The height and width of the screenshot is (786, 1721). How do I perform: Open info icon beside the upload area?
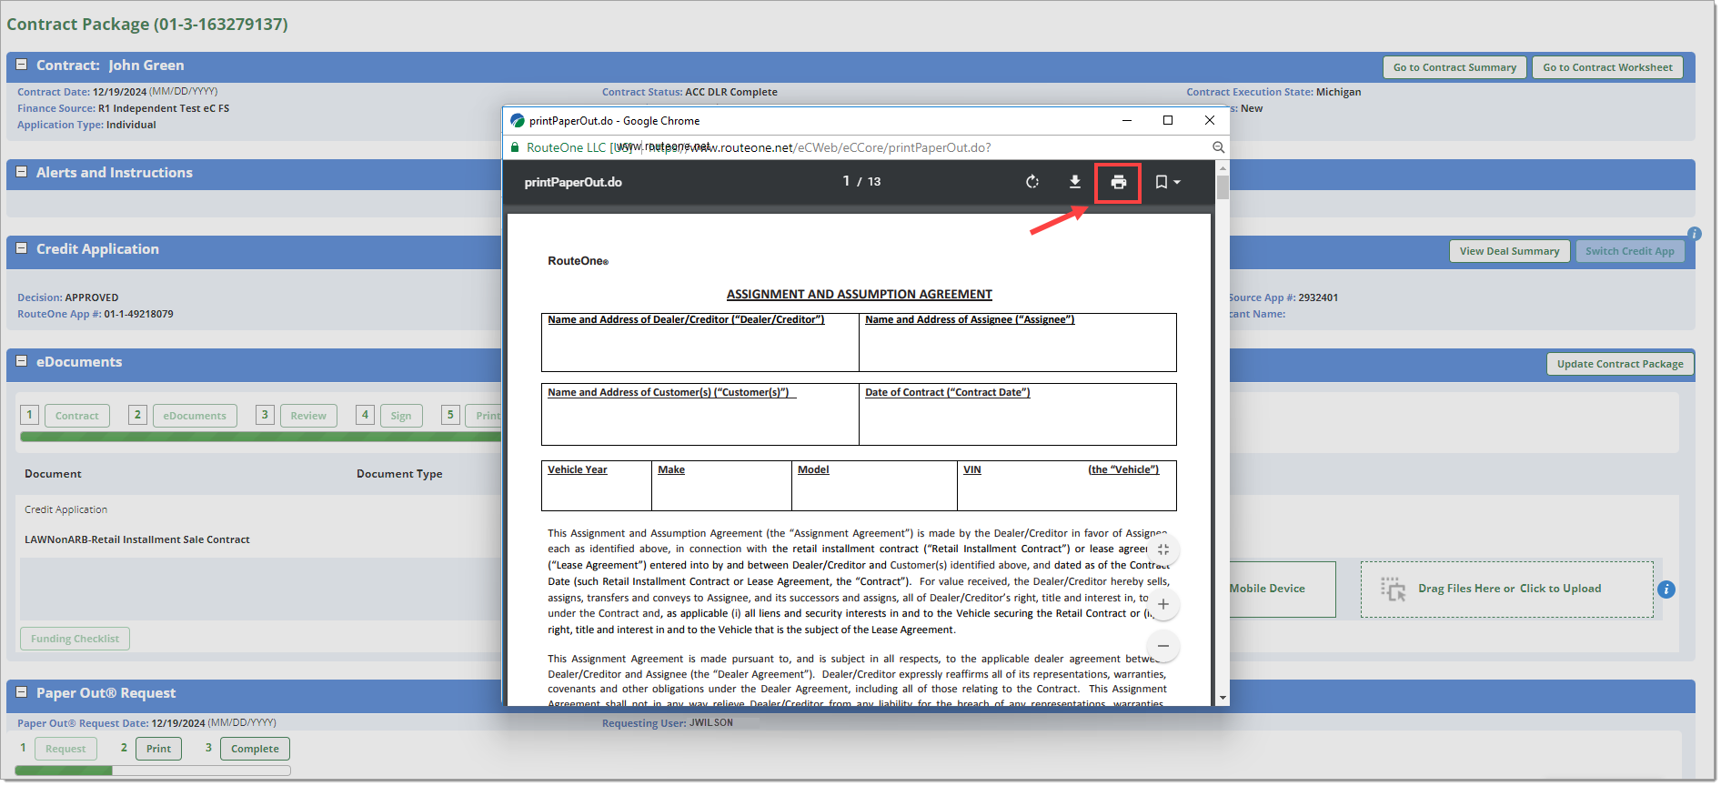point(1666,589)
